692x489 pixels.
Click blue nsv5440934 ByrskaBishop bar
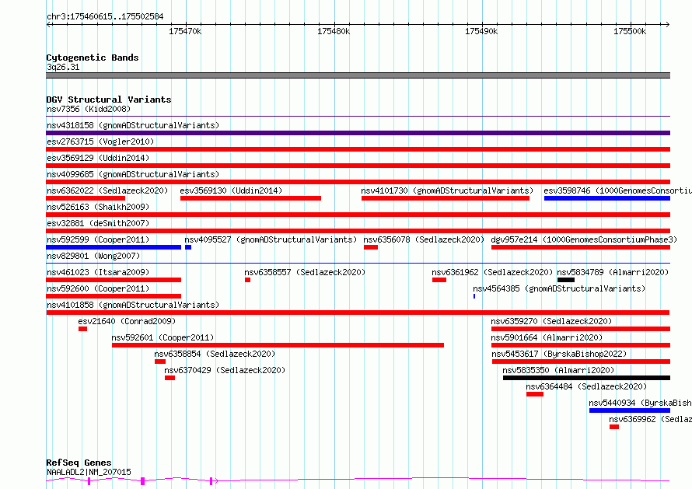[x=630, y=410]
